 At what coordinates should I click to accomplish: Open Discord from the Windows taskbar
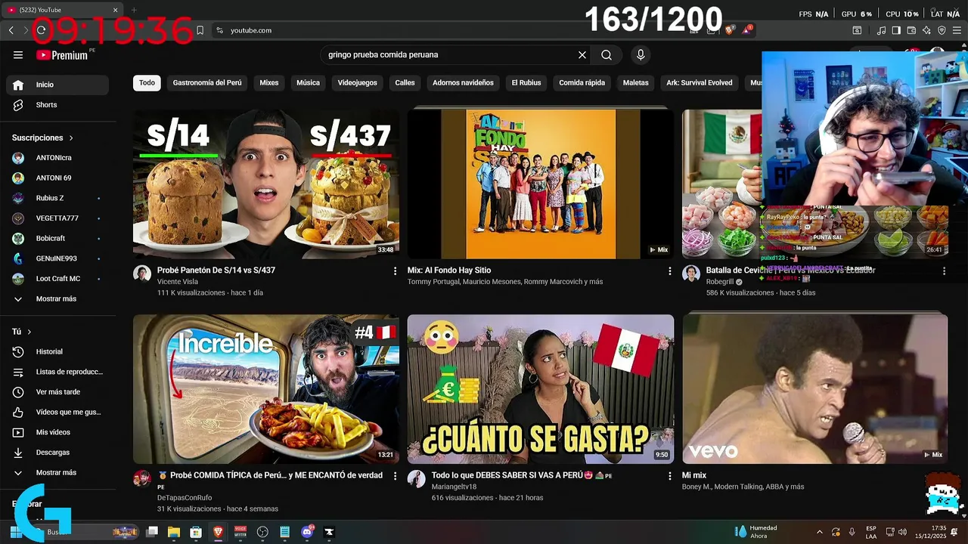click(x=307, y=532)
